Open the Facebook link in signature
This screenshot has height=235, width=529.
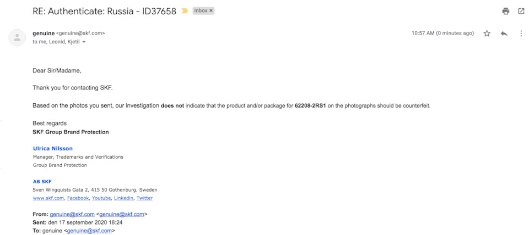coord(78,198)
